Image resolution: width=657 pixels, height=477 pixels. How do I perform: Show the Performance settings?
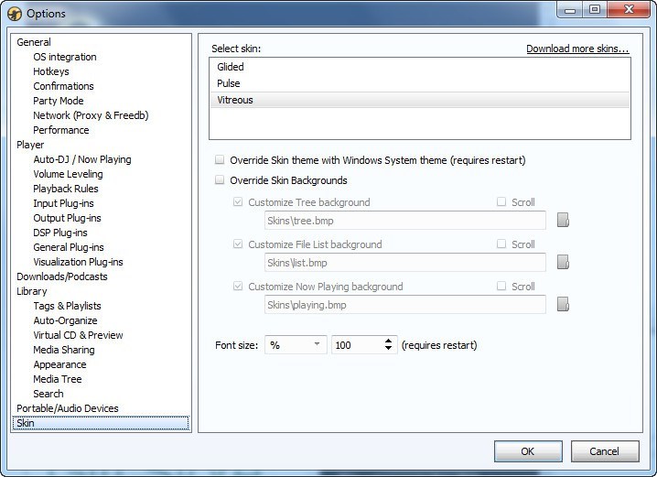click(x=60, y=130)
